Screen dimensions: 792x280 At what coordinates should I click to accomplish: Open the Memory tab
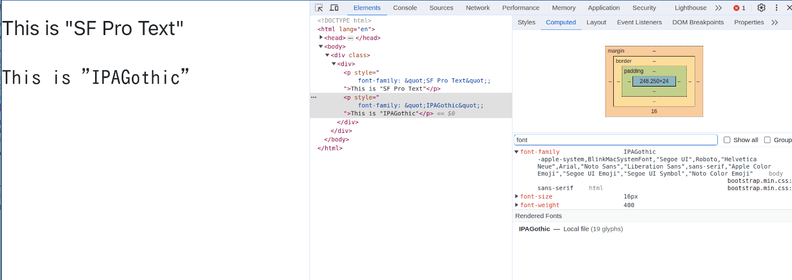[x=564, y=7]
